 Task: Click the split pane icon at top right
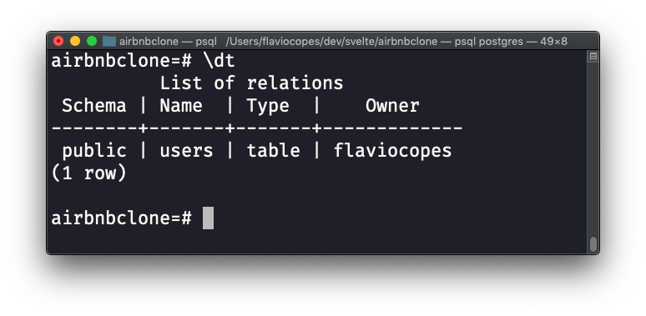(593, 56)
